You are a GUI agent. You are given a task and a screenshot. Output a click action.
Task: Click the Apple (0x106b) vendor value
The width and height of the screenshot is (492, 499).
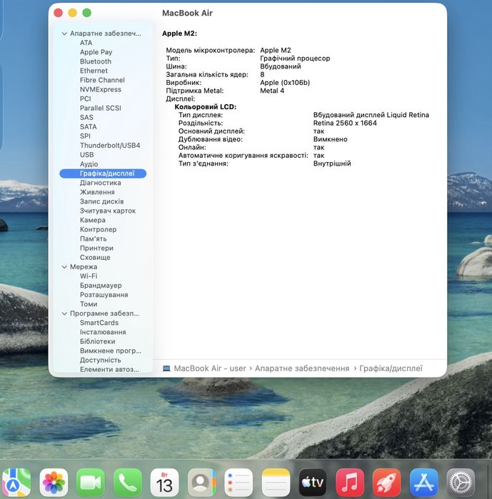(285, 83)
